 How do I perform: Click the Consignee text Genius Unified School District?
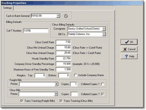coord(84,29)
